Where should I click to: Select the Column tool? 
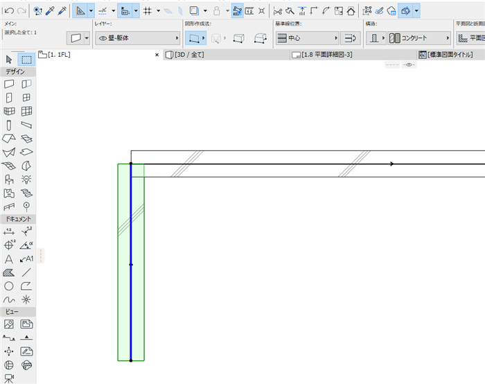pyautogui.click(x=9, y=125)
